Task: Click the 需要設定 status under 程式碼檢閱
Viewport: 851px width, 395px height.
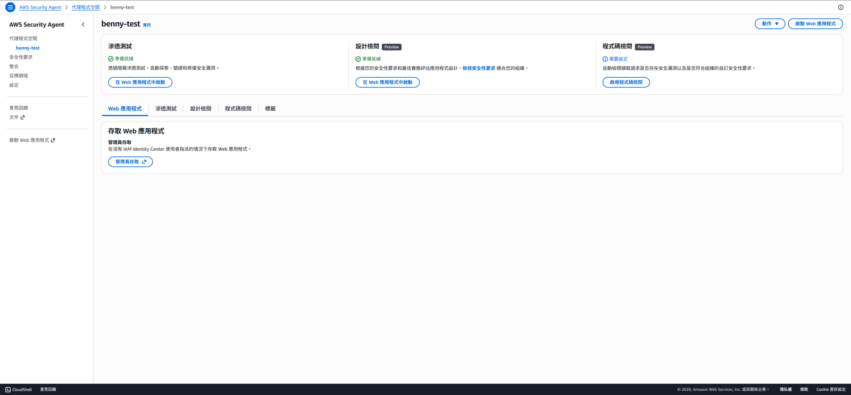Action: [x=615, y=59]
